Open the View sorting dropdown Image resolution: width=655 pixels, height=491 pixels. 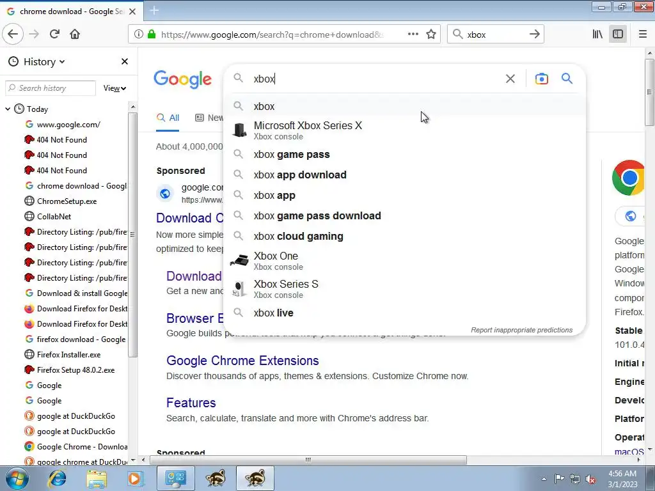[114, 88]
